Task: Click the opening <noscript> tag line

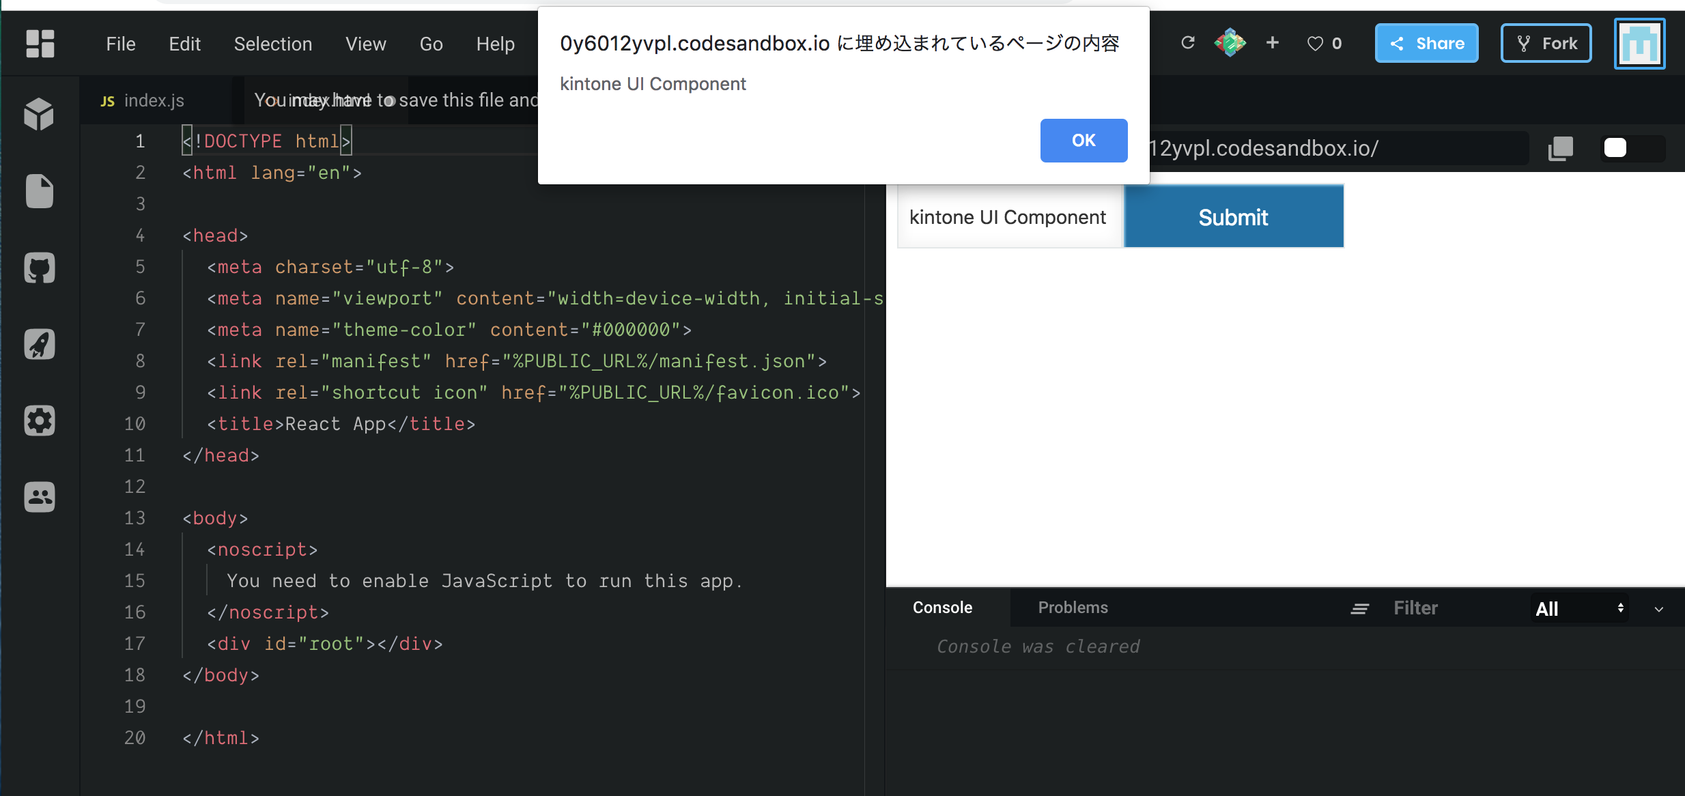Action: pyautogui.click(x=262, y=550)
